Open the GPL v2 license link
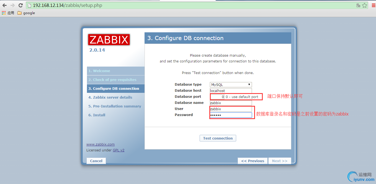 (x=119, y=150)
